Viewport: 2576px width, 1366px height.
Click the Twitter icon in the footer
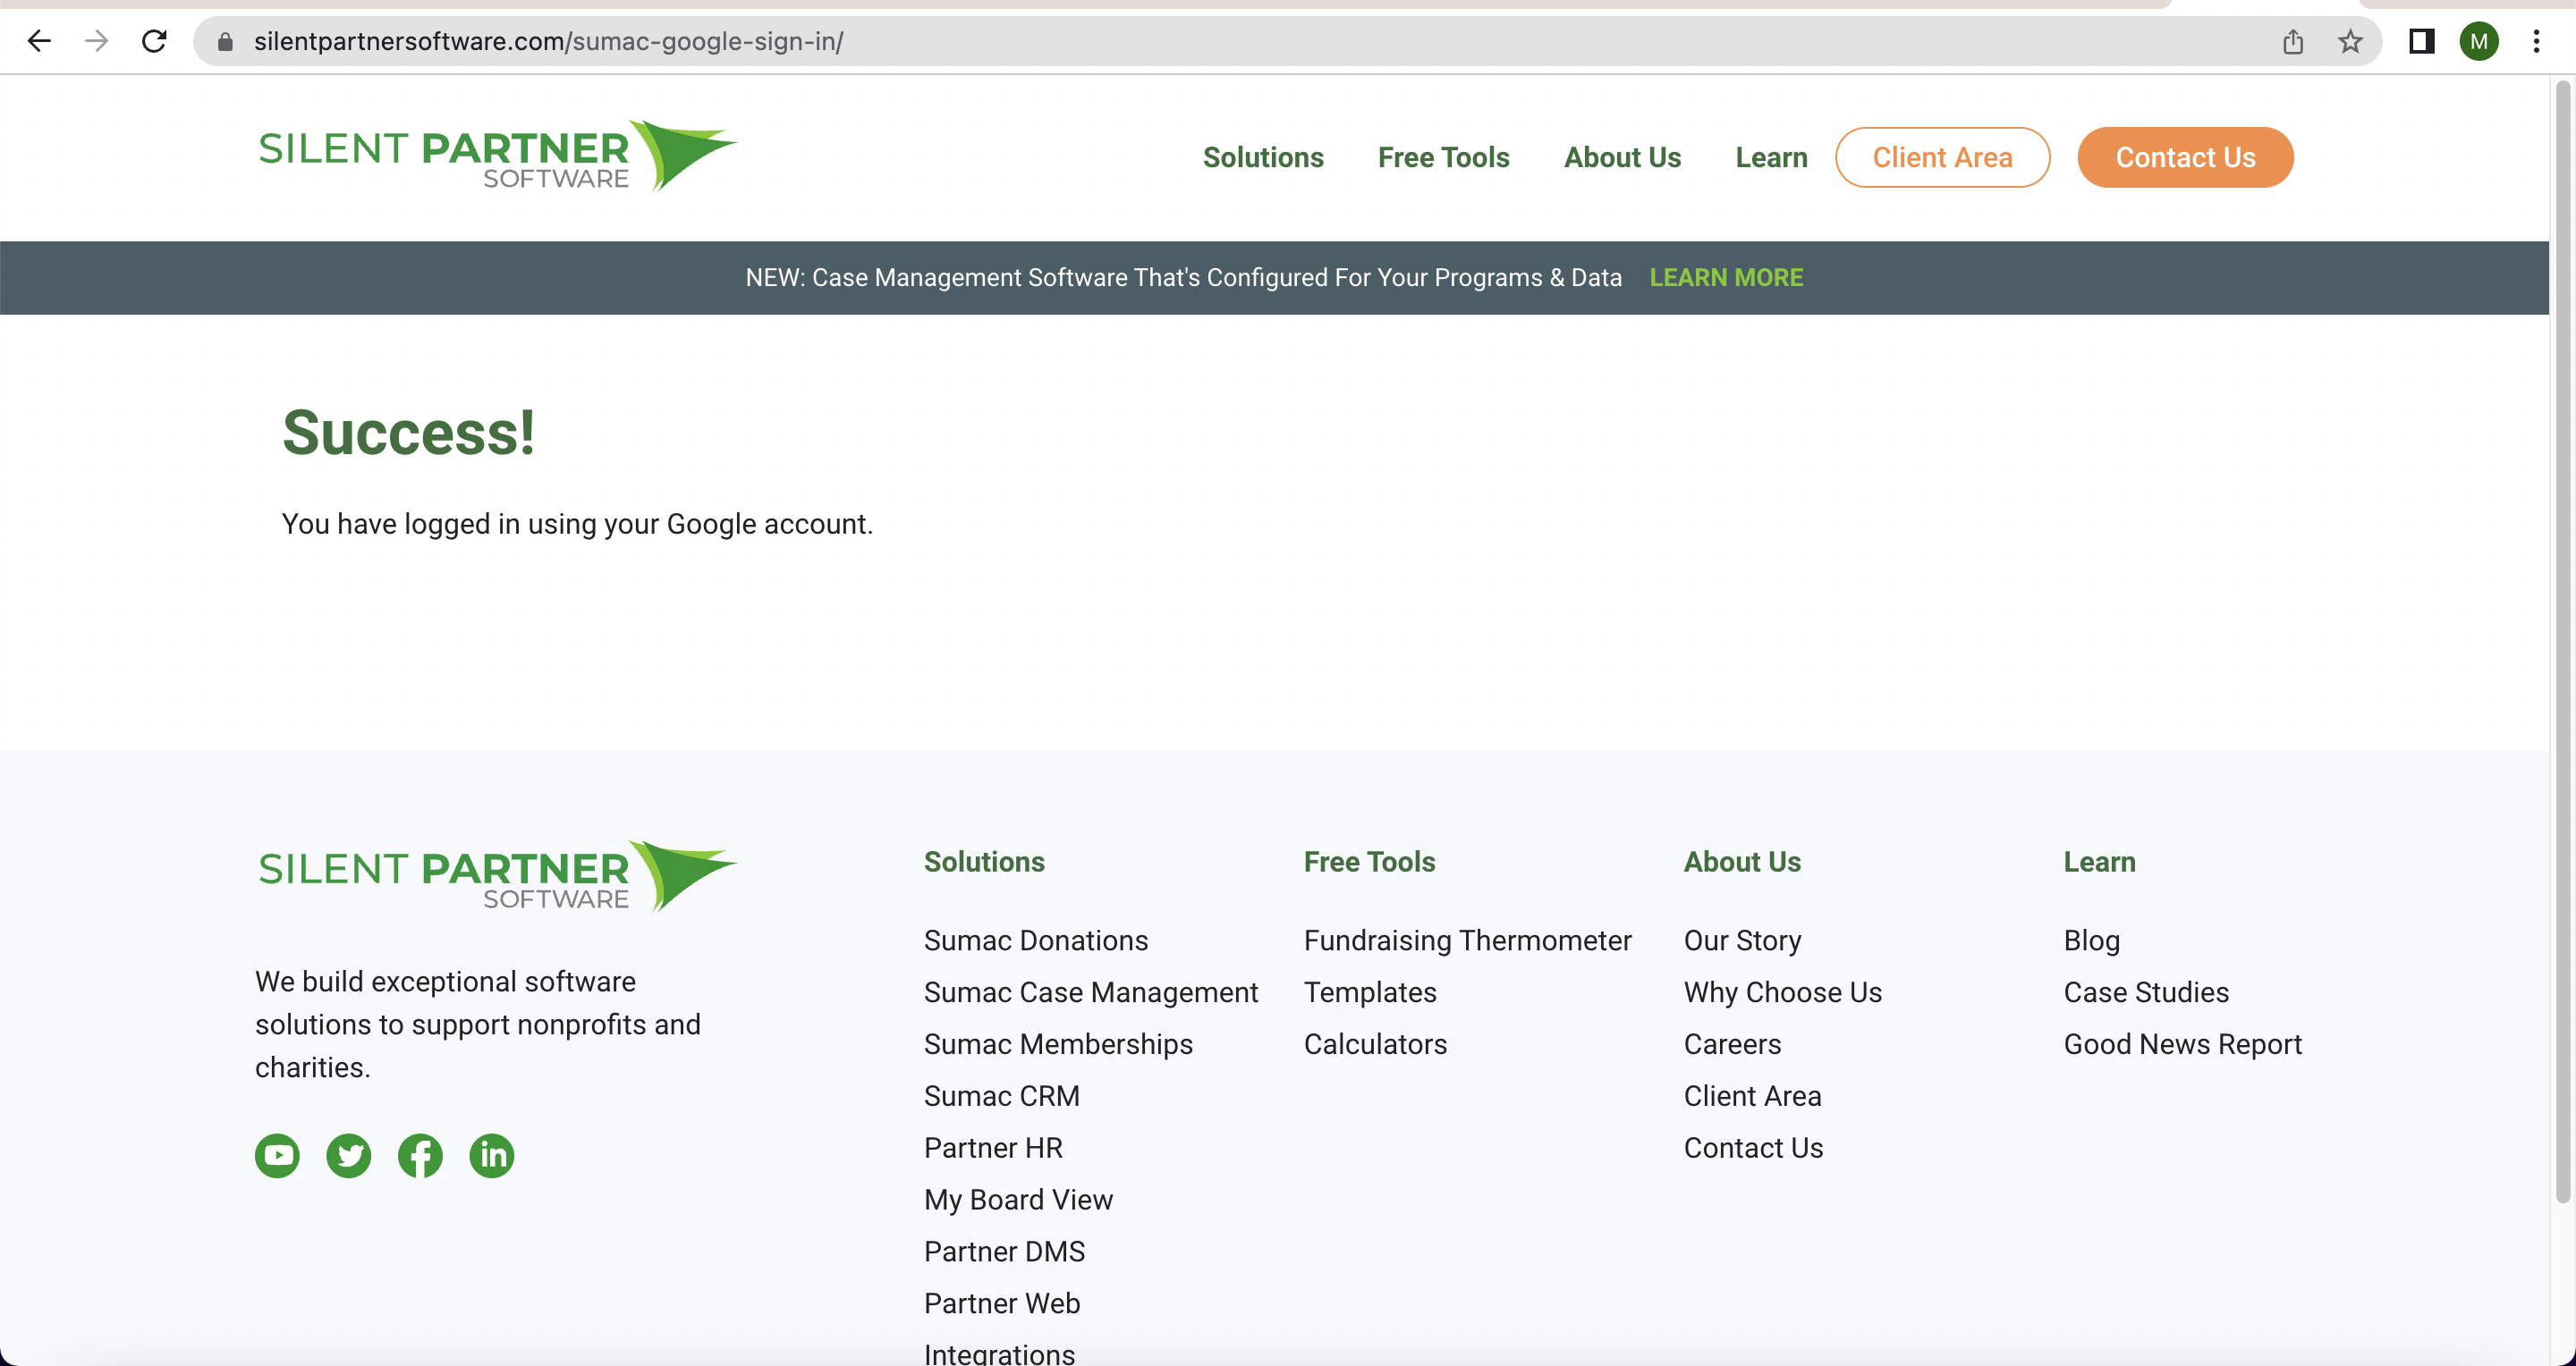(349, 1156)
